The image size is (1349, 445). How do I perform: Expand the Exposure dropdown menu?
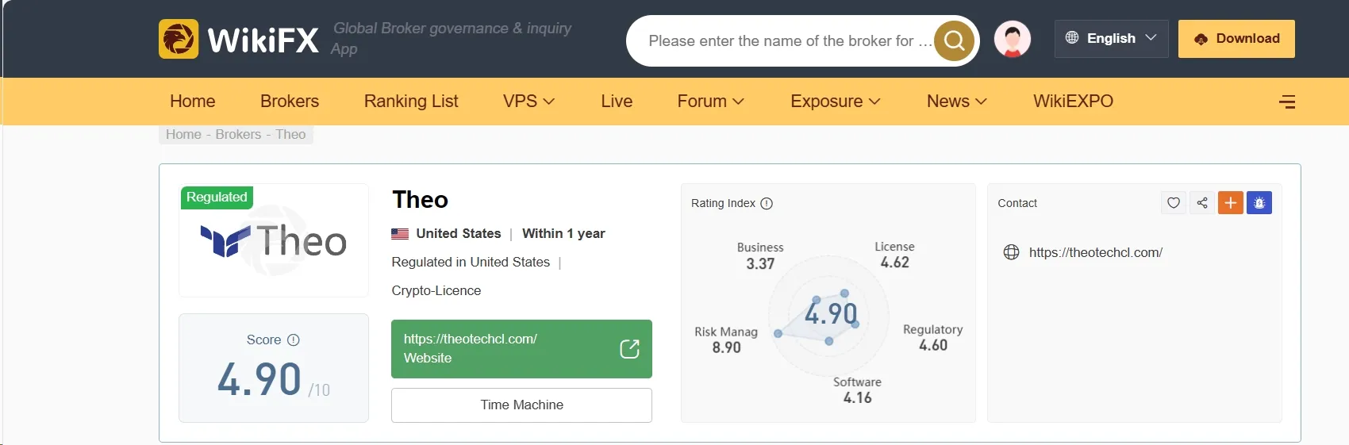pos(836,102)
